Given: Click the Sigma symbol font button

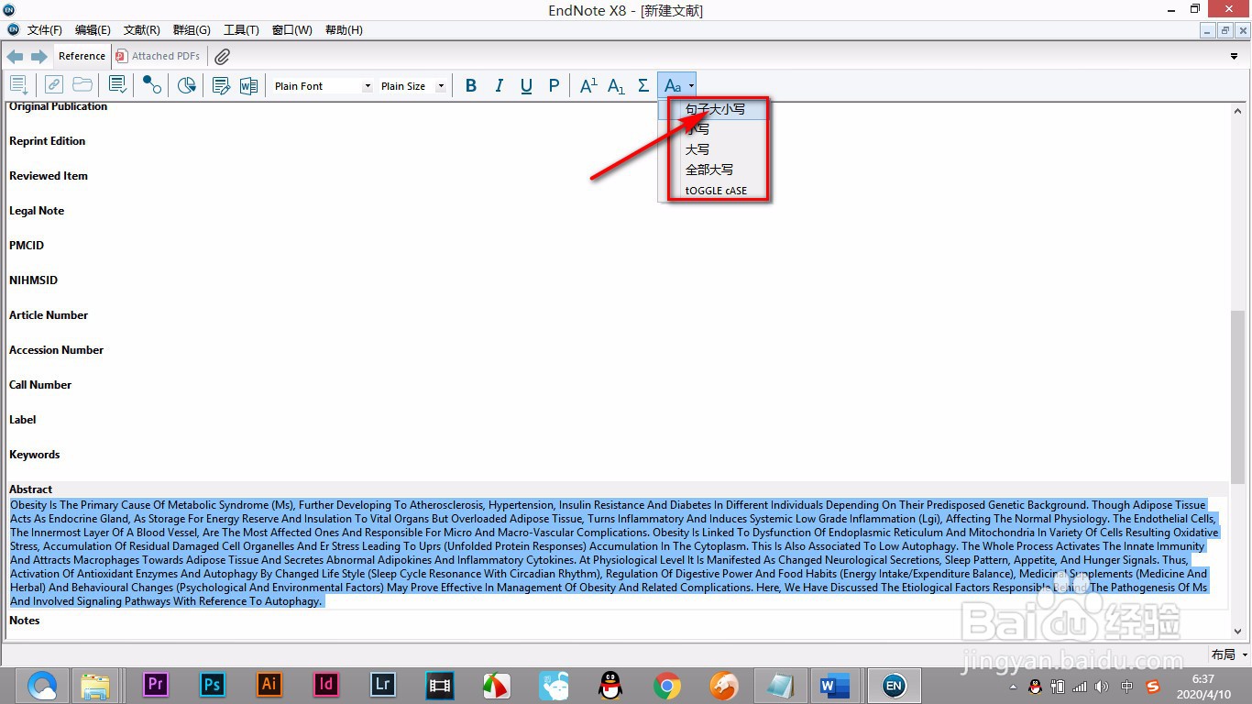Looking at the screenshot, I should click(643, 85).
